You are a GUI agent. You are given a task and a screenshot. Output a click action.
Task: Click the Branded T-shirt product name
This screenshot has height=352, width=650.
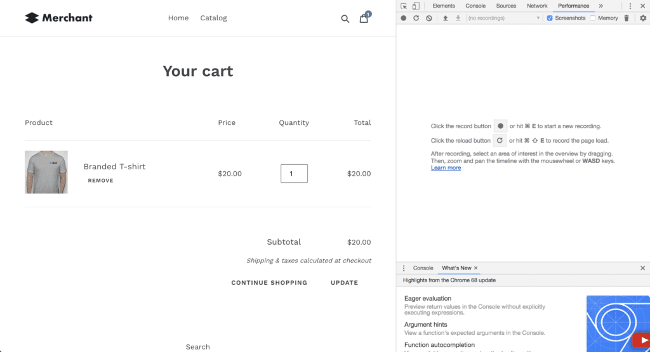click(x=114, y=166)
